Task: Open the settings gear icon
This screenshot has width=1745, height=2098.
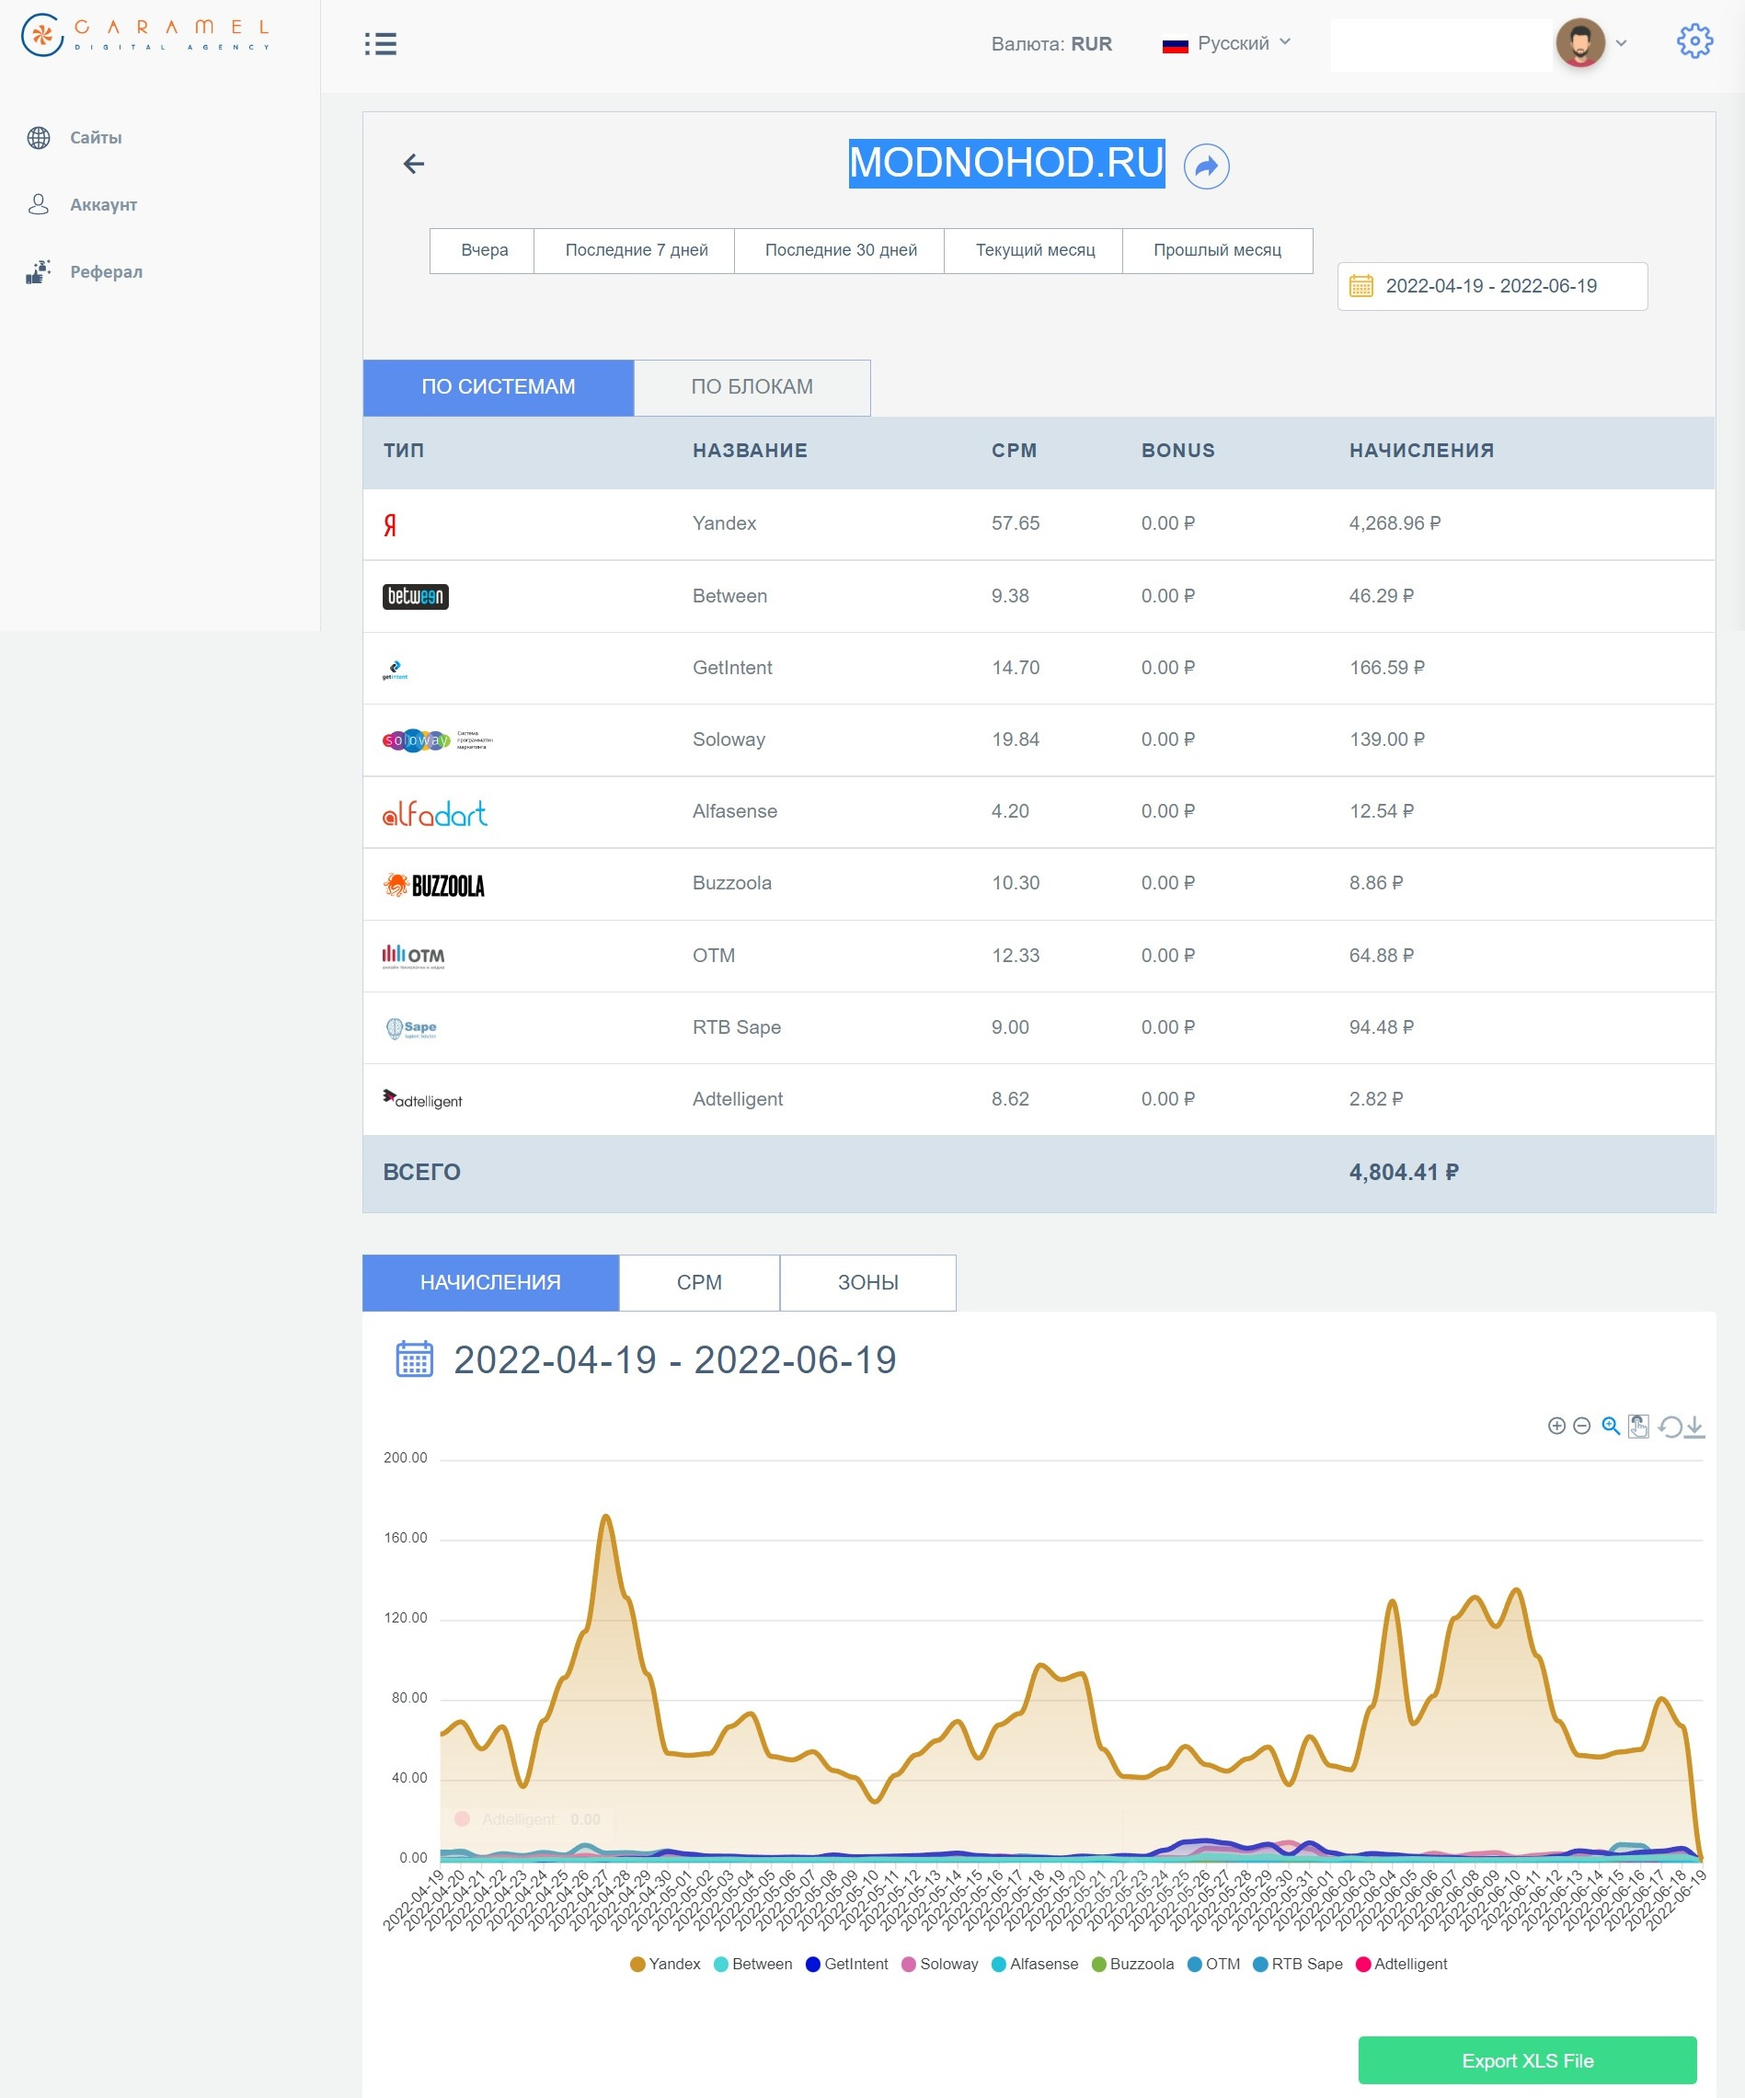Action: click(x=1694, y=42)
